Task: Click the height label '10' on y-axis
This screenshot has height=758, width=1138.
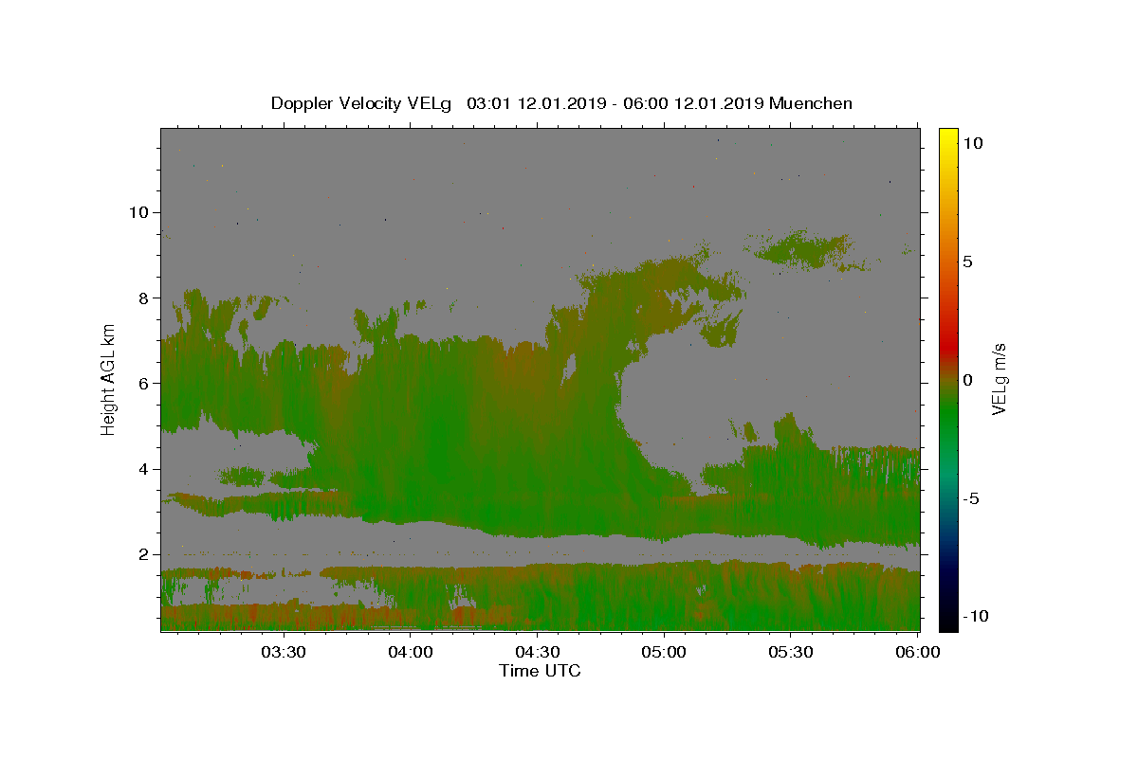Action: [138, 212]
